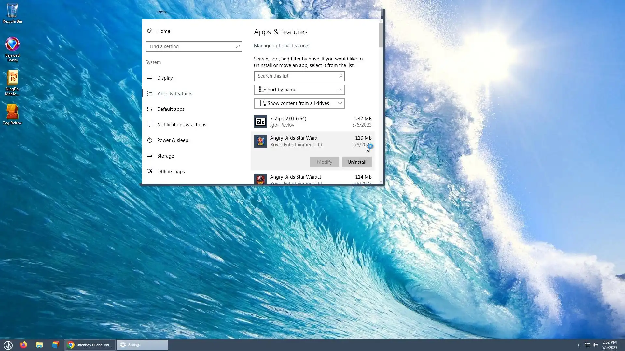
Task: Show hidden system tray icons chevron
Action: tap(578, 345)
